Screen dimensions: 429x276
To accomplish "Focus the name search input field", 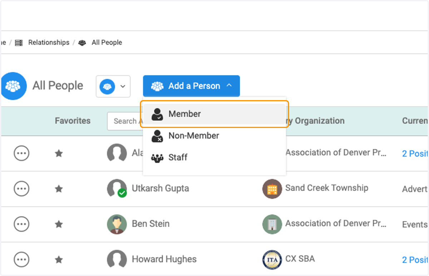I will tap(125, 121).
